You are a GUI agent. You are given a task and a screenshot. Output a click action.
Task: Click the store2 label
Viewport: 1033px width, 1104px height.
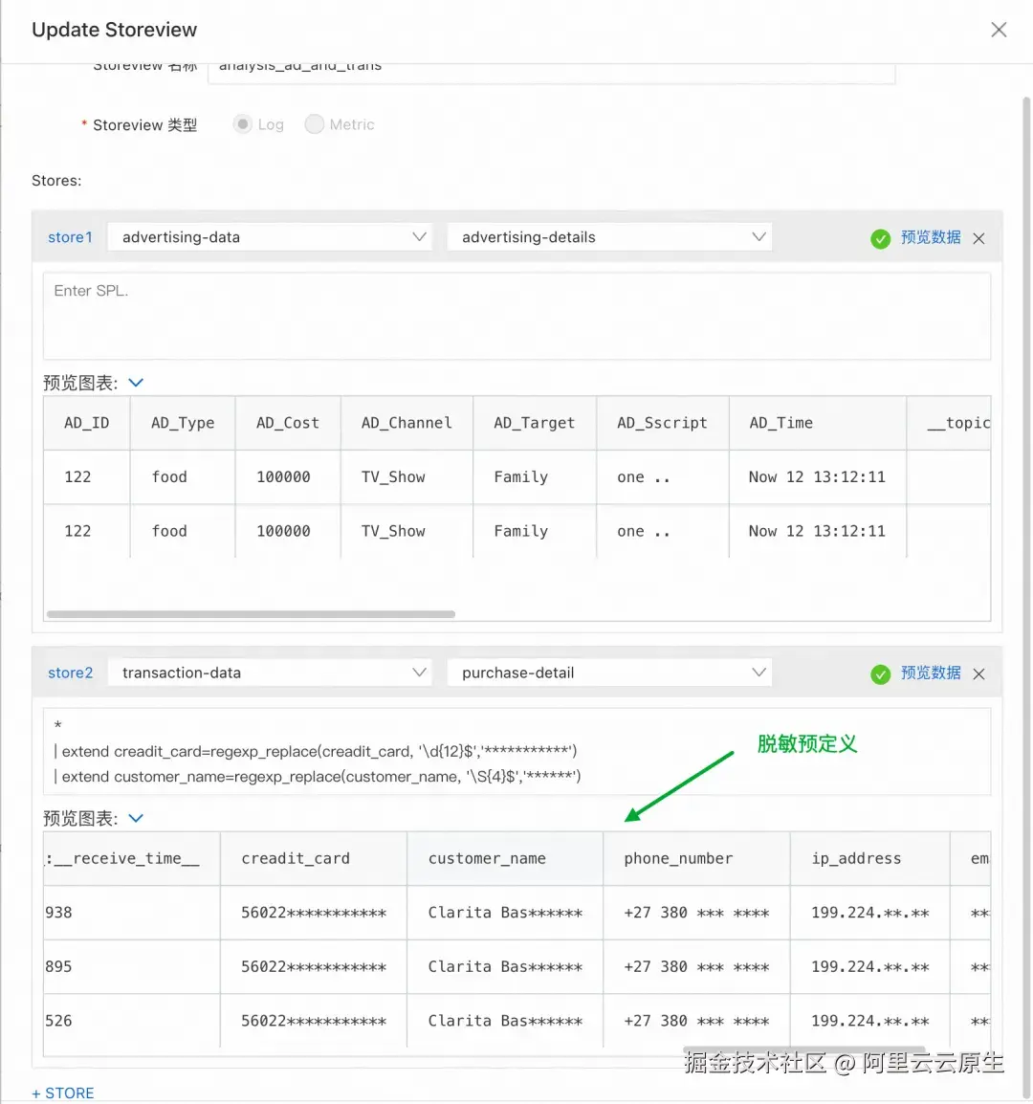[70, 673]
